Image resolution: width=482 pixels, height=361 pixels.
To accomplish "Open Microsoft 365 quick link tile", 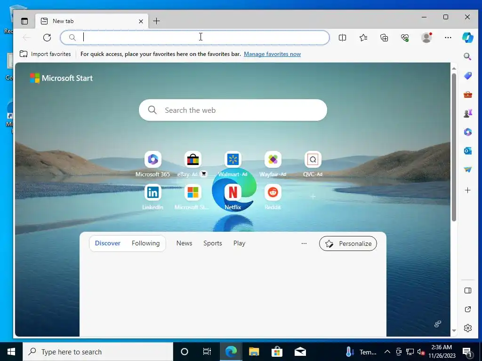I will pyautogui.click(x=153, y=164).
